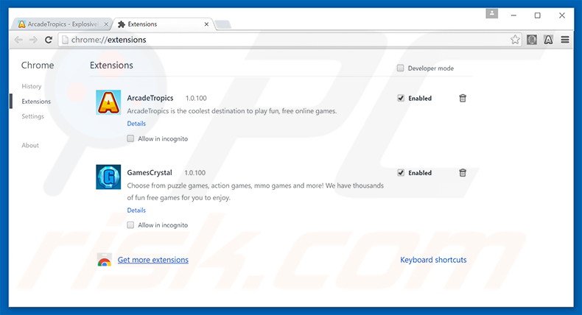
Task: Open the Chrome user profile button
Action: pyautogui.click(x=492, y=14)
